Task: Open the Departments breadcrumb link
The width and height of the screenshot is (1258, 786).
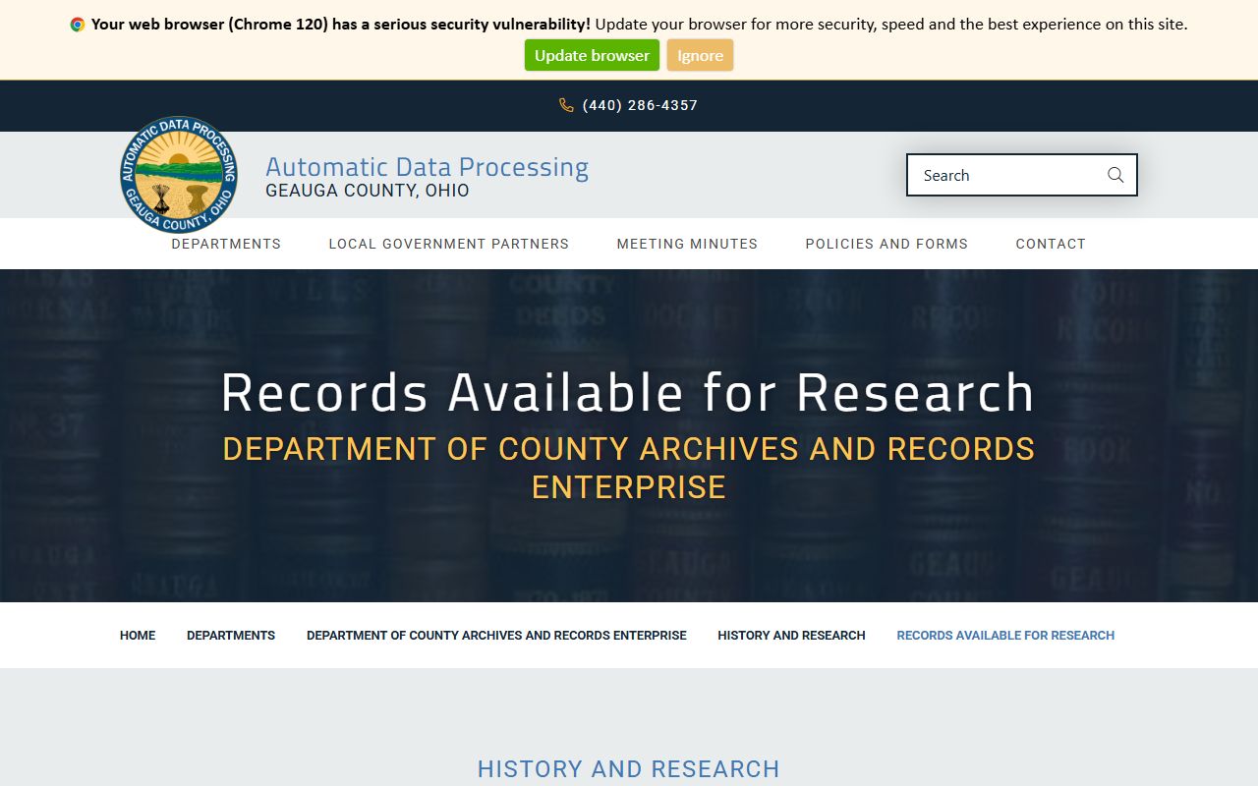Action: pyautogui.click(x=231, y=636)
